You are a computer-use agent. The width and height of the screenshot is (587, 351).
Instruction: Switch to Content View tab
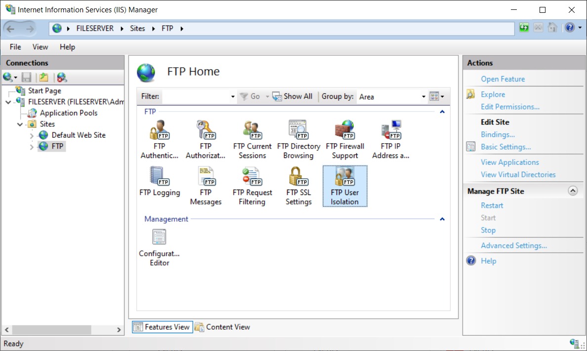[x=222, y=327]
